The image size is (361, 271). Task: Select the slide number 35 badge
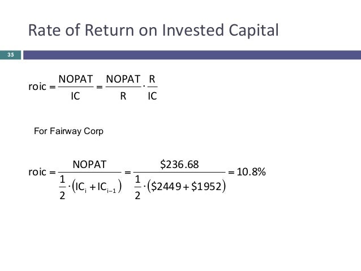tap(10, 55)
